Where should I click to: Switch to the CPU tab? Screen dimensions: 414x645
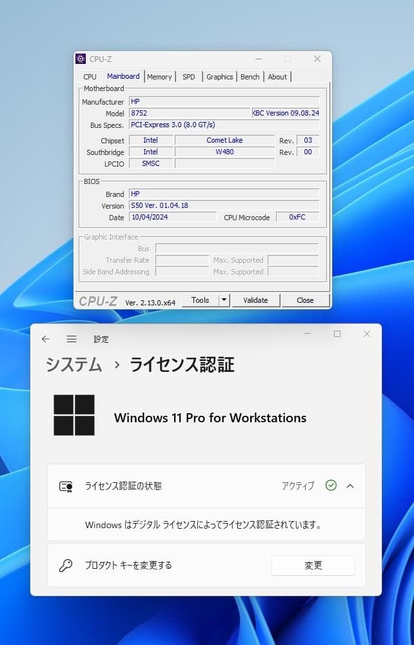pos(90,77)
